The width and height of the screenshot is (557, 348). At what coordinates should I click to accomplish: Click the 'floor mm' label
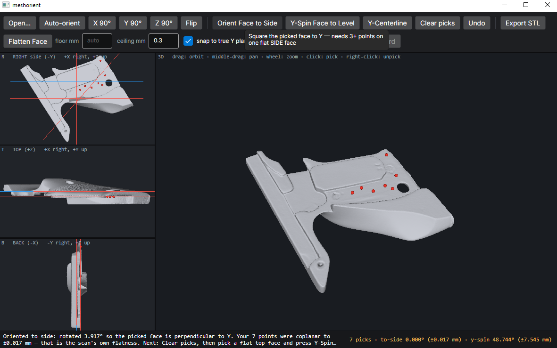coord(67,41)
